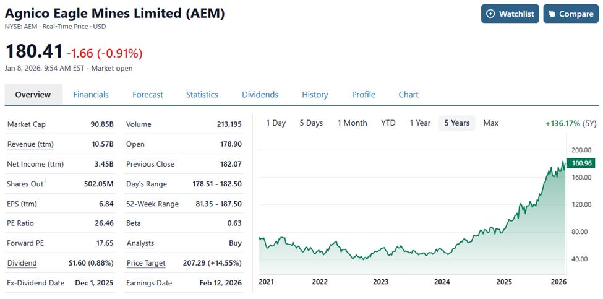Open the full Chart tab
Image resolution: width=603 pixels, height=299 pixels.
(x=408, y=94)
